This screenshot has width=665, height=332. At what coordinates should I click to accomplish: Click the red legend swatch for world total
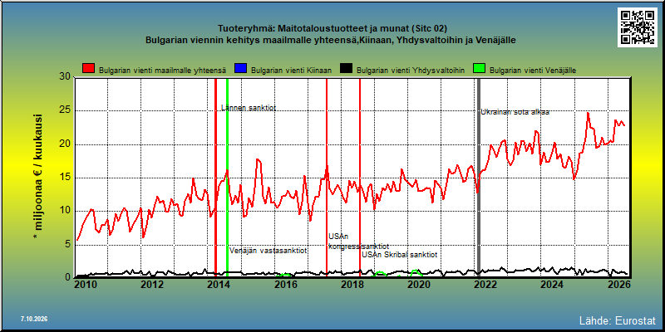pos(89,69)
